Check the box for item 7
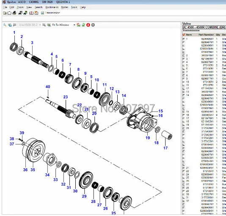This screenshot has width=226, height=216. coord(184,72)
